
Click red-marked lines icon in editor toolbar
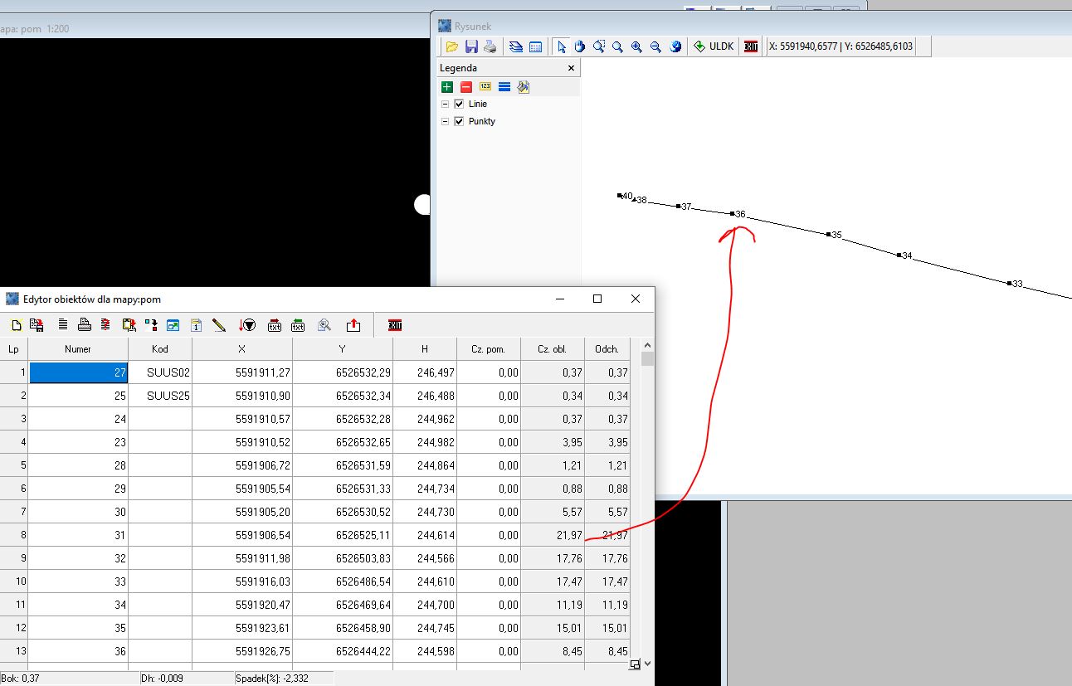click(105, 325)
